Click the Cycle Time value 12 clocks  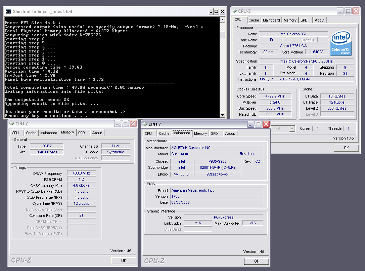point(81,203)
